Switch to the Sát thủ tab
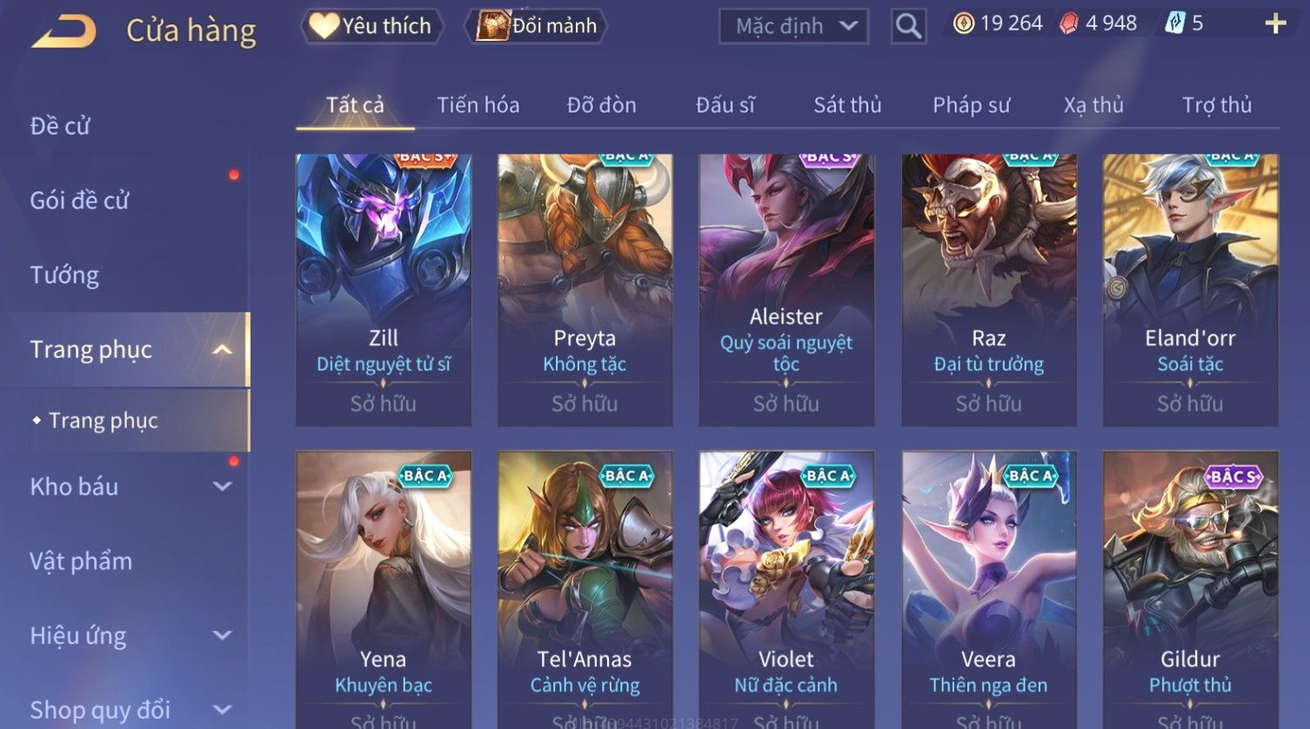 point(847,105)
